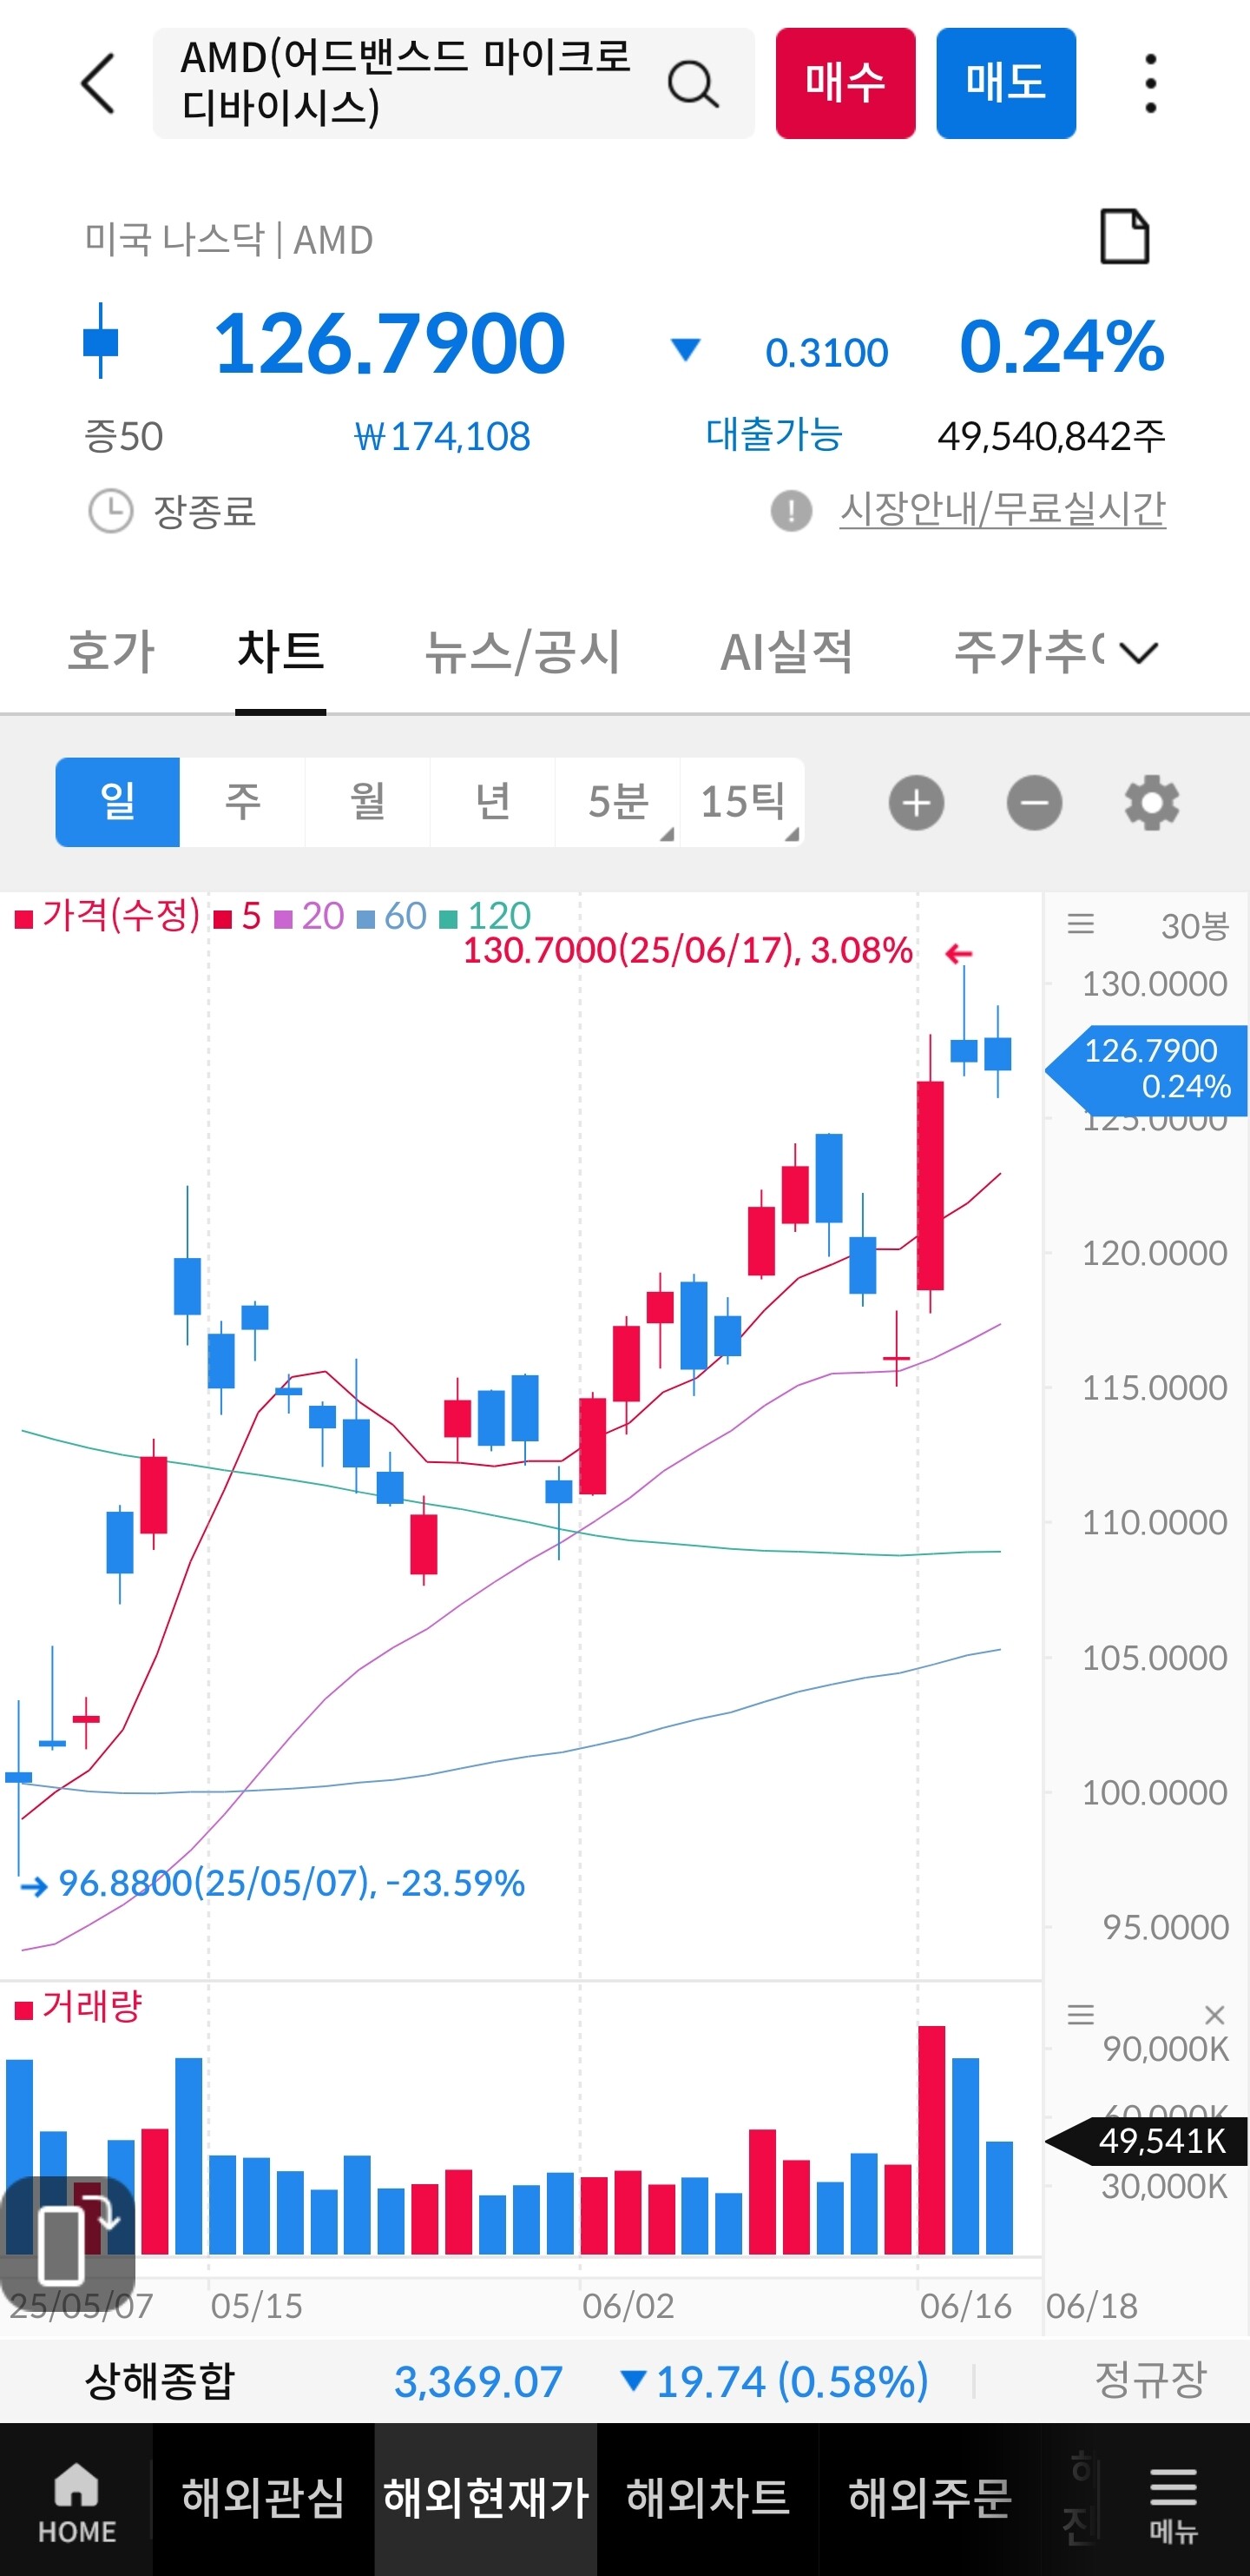Open 해외주문 in bottom navigation

(x=931, y=2498)
